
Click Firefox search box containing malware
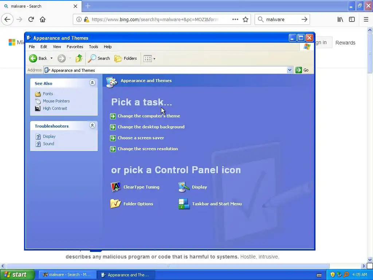coord(282,20)
